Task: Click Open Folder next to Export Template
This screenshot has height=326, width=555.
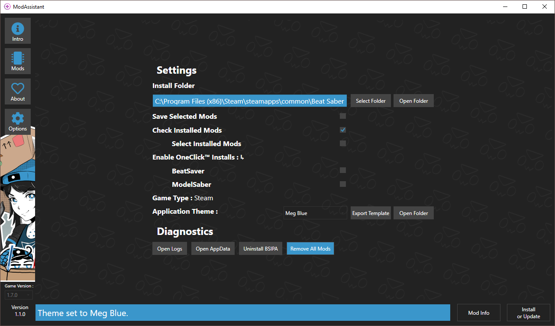Action: coord(413,213)
